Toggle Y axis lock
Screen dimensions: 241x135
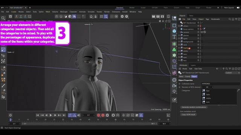pyautogui.click(x=21, y=16)
